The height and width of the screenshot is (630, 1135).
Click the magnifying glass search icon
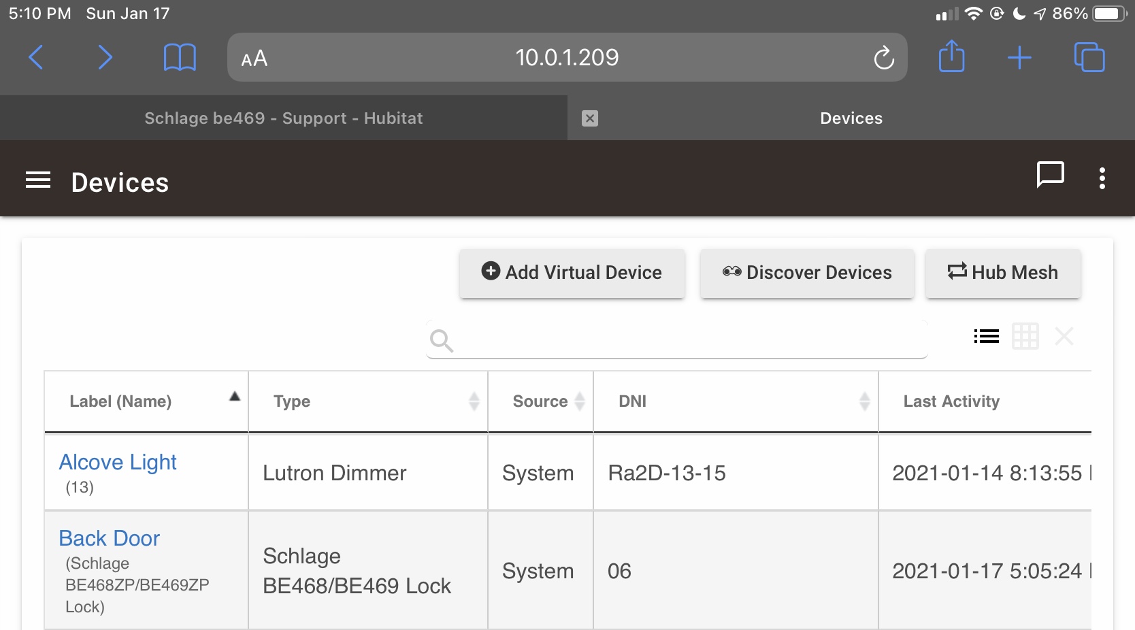[x=442, y=340]
